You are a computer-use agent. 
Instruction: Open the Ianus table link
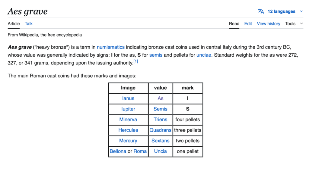(x=128, y=98)
